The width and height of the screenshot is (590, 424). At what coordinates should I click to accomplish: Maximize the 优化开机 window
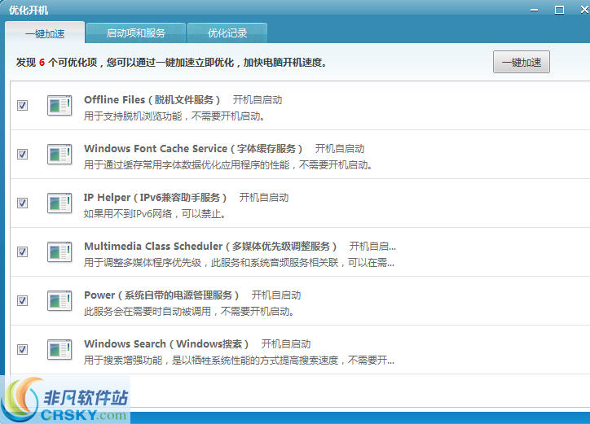click(x=560, y=10)
